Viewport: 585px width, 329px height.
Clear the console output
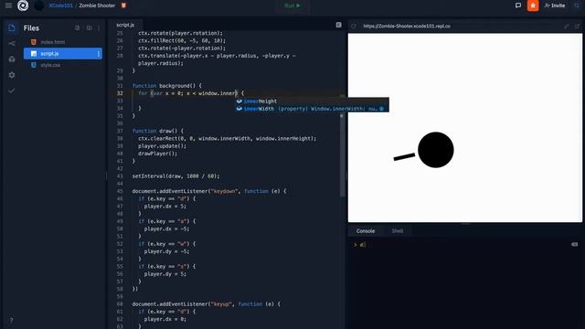click(575, 244)
